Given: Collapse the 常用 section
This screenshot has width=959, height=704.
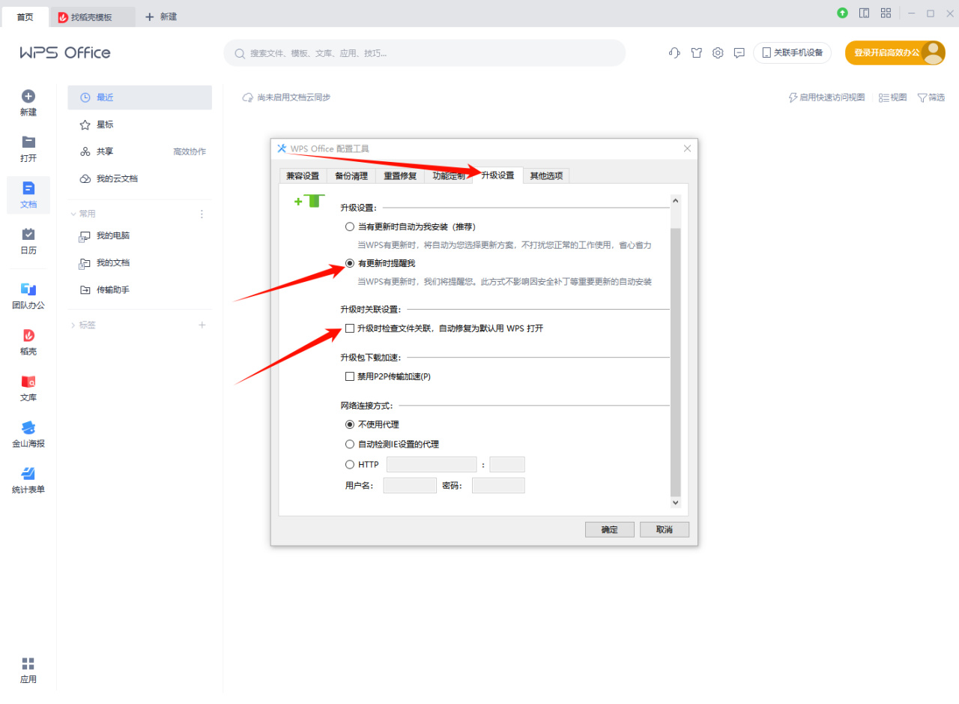Looking at the screenshot, I should 73,214.
